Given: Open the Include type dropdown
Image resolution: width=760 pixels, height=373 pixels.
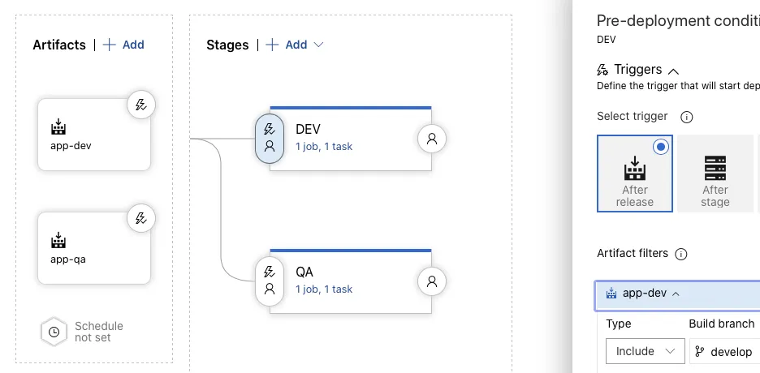Looking at the screenshot, I should (x=645, y=351).
